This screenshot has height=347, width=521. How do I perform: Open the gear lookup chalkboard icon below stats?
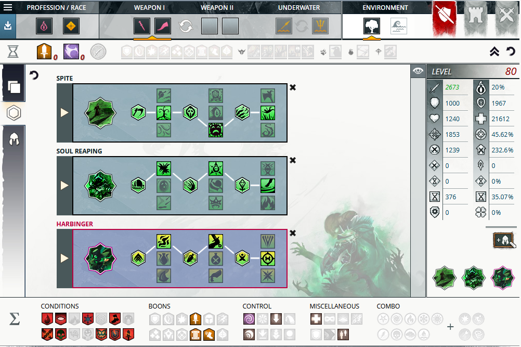tap(502, 241)
